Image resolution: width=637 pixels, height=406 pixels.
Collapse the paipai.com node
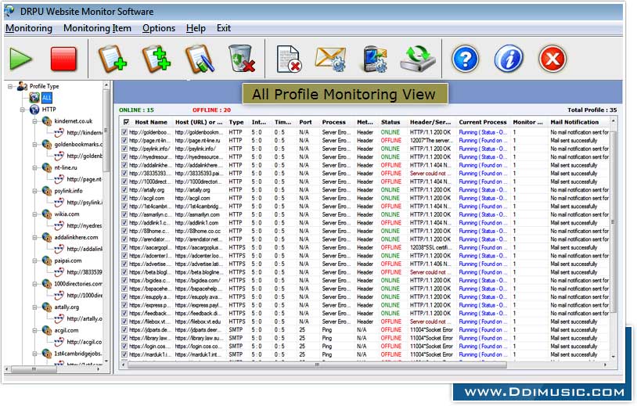35,260
